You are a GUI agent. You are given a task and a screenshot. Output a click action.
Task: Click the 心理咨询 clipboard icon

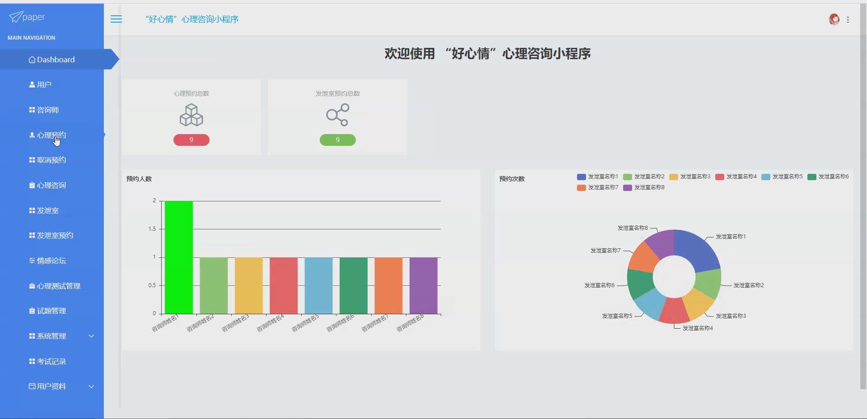32,185
